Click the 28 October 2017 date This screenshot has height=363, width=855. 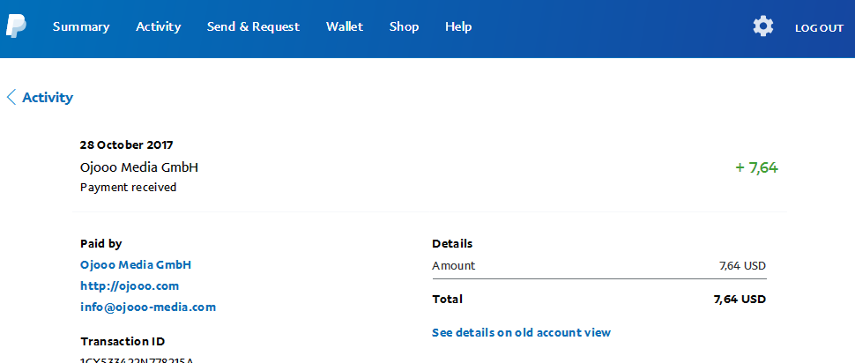pyautogui.click(x=127, y=145)
